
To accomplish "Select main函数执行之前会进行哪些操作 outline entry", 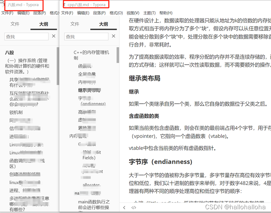I will (94, 206).
